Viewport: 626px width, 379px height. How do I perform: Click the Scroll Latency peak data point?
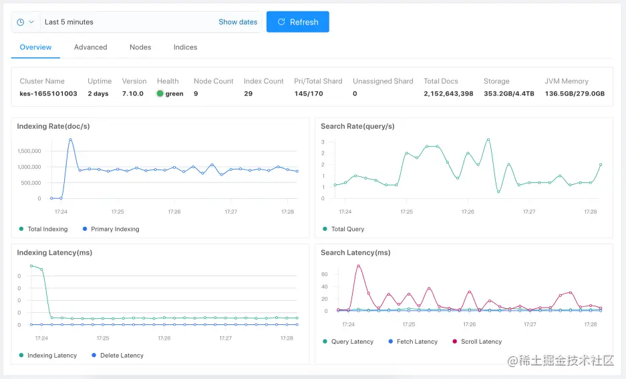coord(359,266)
